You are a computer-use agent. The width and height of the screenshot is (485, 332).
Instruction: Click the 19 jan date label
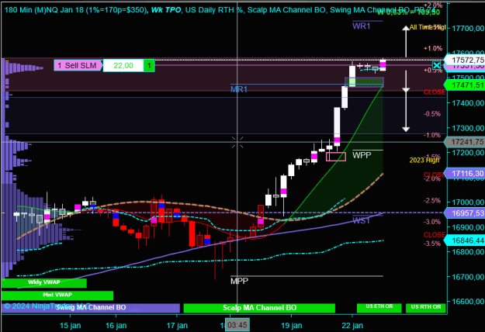(x=291, y=326)
